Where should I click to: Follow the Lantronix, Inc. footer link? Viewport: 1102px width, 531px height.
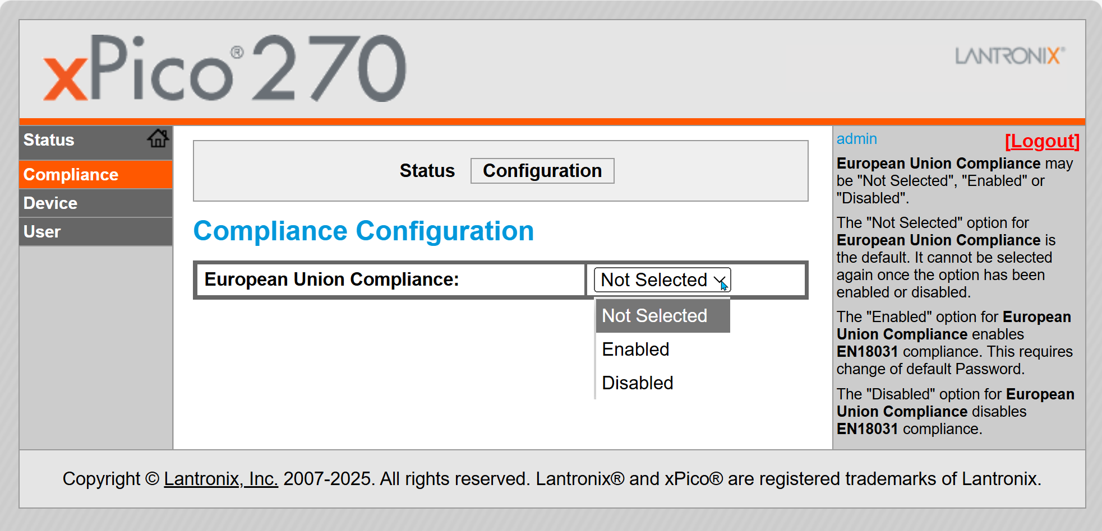click(220, 479)
